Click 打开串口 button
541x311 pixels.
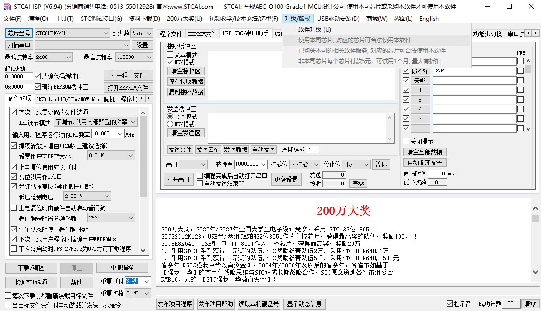(178, 179)
